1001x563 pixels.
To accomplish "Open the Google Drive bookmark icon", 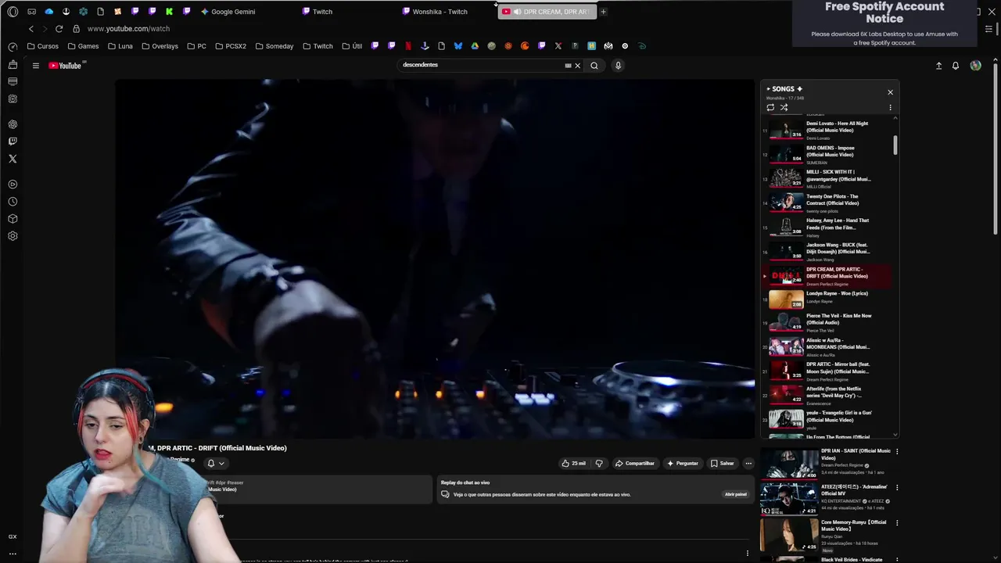I will coord(475,46).
